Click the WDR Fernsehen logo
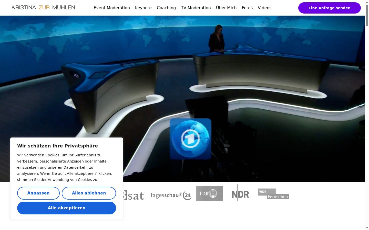This screenshot has width=369, height=230. [x=273, y=194]
